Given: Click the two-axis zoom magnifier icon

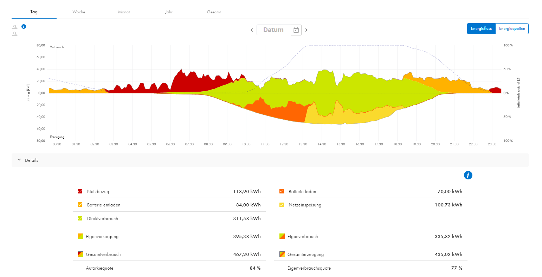Looking at the screenshot, I should (x=15, y=33).
